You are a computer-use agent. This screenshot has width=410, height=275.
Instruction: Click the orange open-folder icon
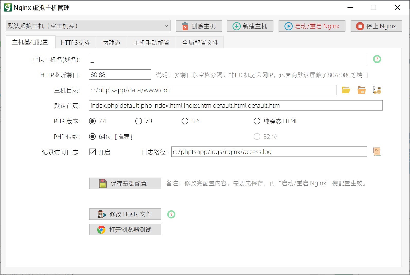click(x=361, y=90)
